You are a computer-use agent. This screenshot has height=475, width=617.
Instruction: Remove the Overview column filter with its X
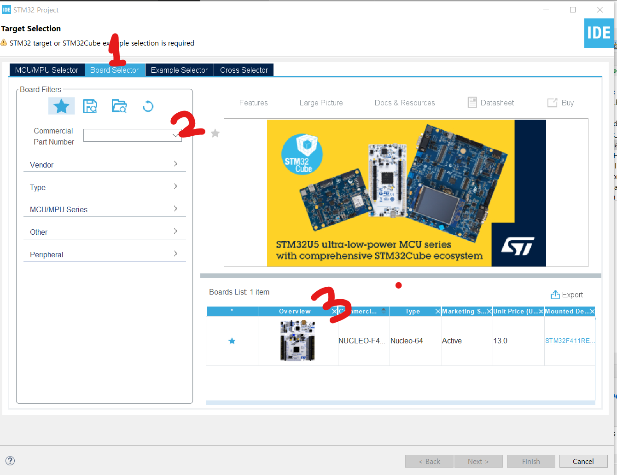coord(334,311)
